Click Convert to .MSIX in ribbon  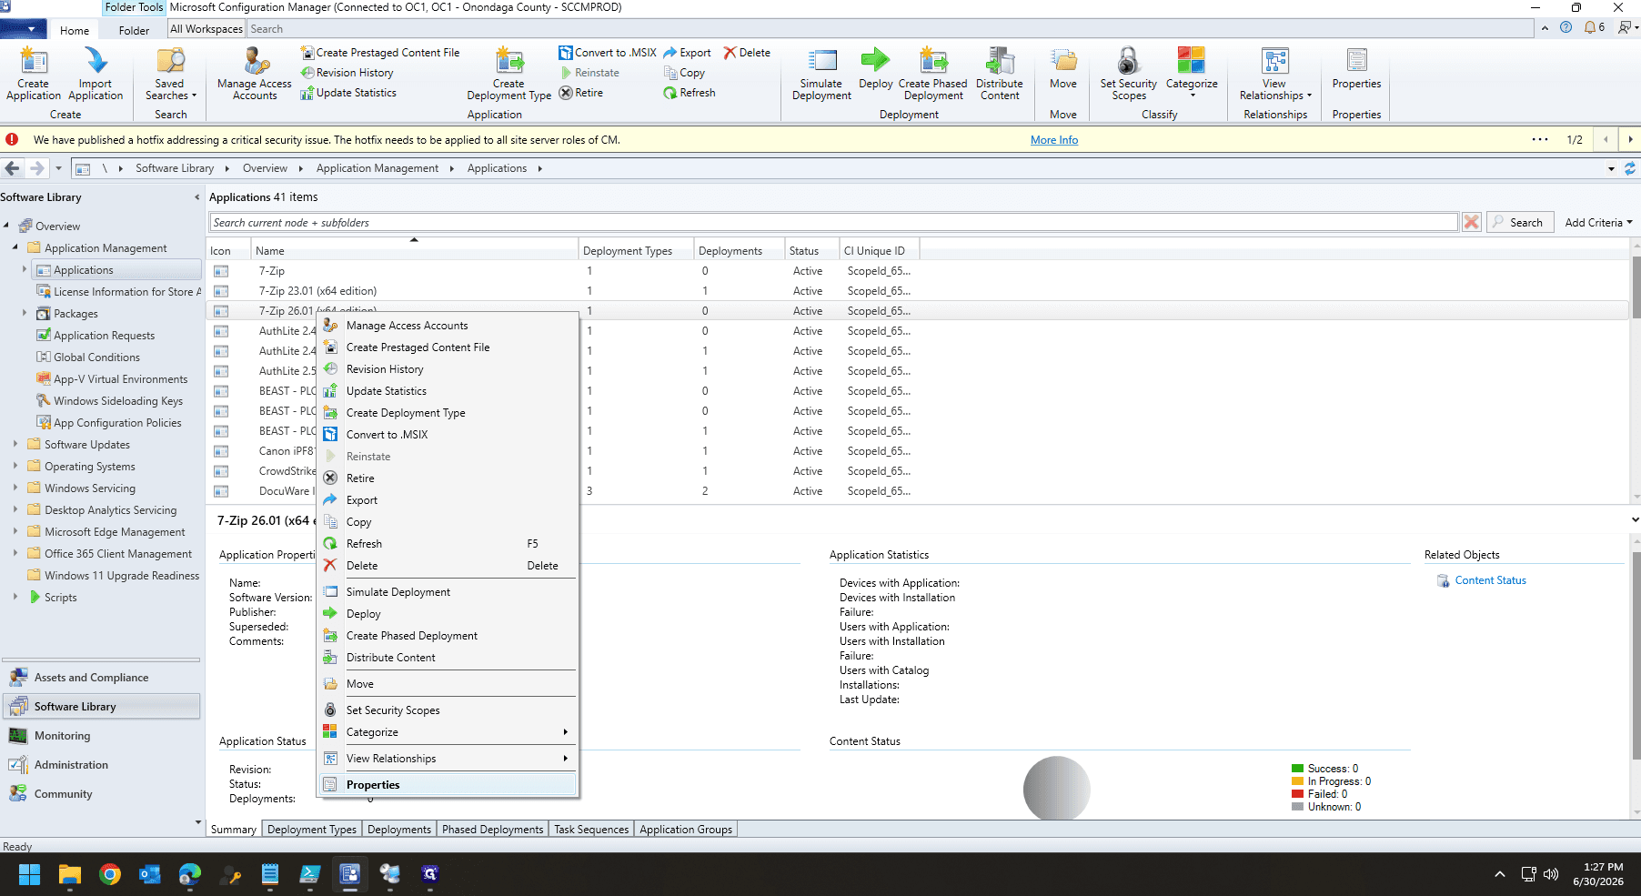tap(608, 53)
